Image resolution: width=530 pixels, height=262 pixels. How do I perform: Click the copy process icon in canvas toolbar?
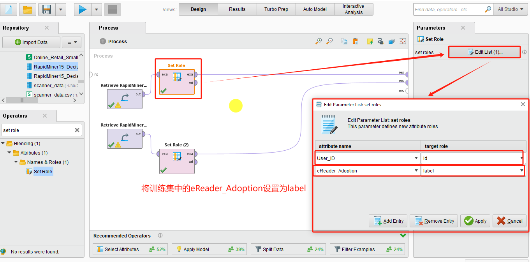tap(344, 41)
